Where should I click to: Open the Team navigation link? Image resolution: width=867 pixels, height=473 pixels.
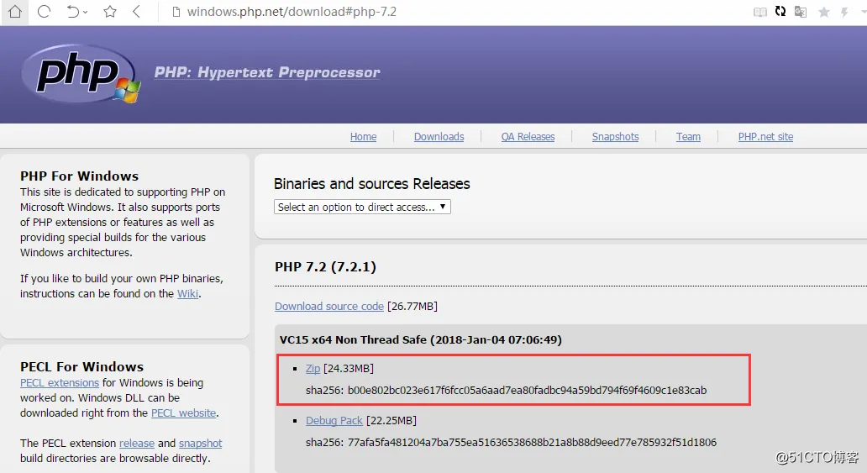click(688, 137)
